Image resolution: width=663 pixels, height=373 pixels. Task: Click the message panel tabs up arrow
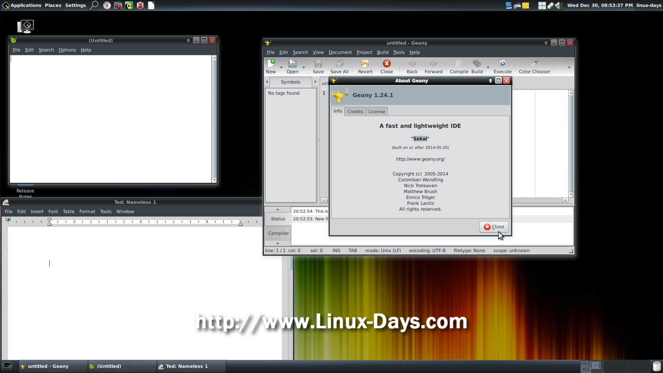click(278, 209)
